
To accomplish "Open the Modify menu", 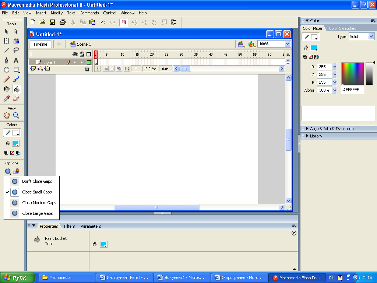I will (x=57, y=13).
